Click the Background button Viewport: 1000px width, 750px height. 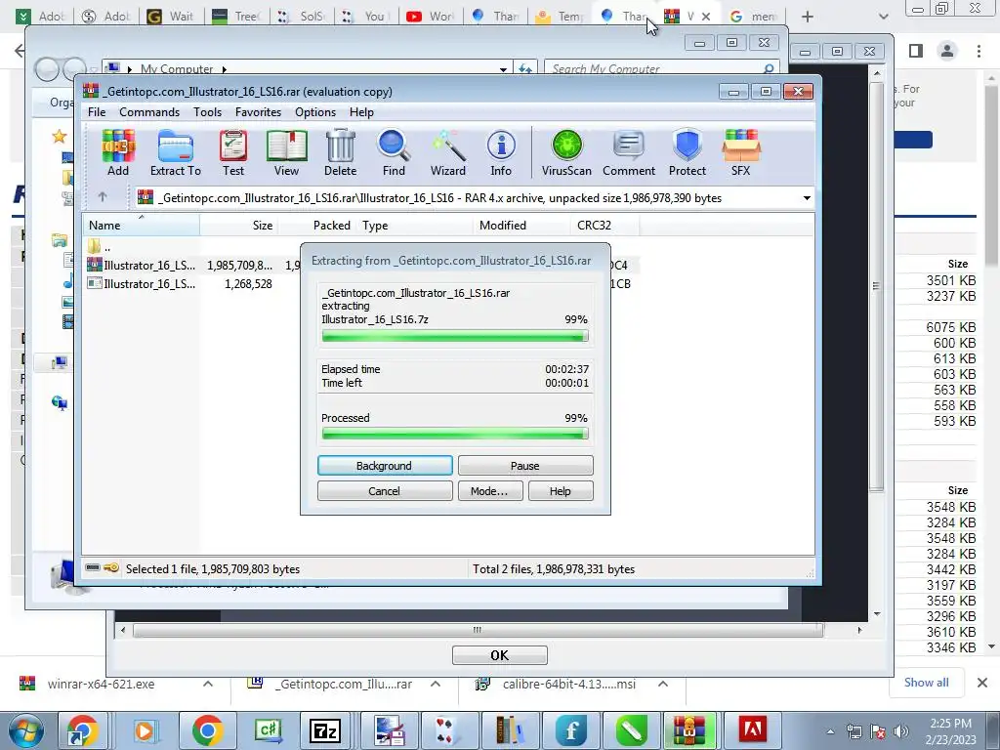(385, 466)
